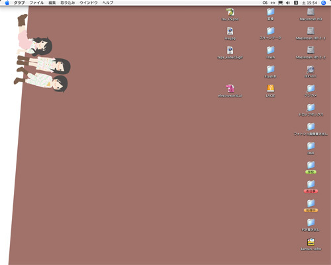331x265 pixels.
Task: Select the Flash本 folder icon
Action: click(270, 70)
